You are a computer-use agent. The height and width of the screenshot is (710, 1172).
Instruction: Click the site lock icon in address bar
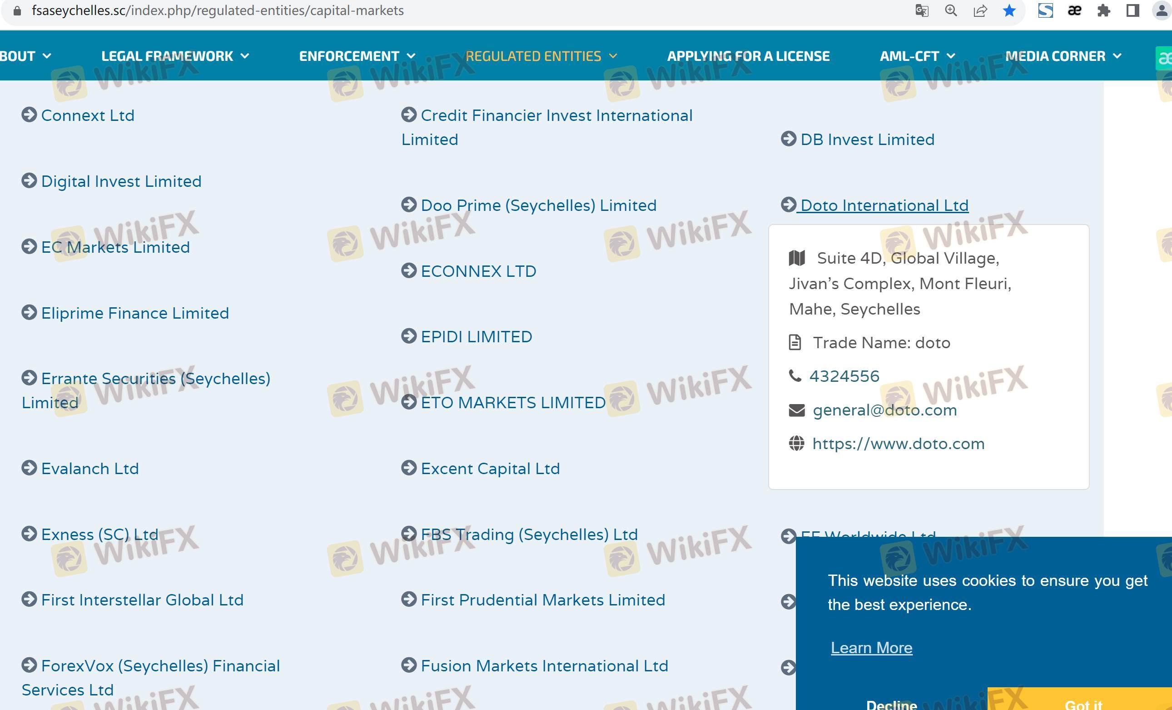click(17, 10)
